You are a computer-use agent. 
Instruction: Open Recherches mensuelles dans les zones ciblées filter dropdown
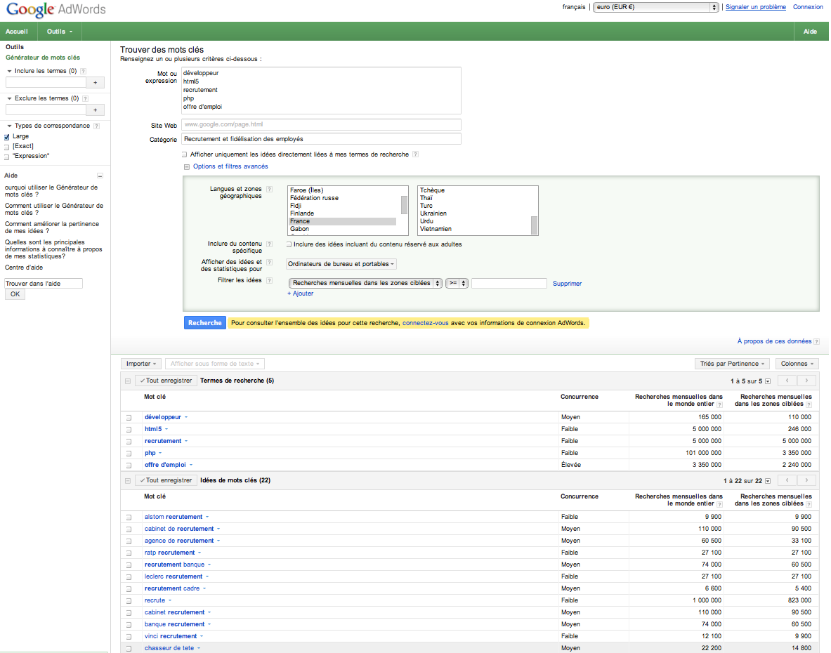[365, 284]
